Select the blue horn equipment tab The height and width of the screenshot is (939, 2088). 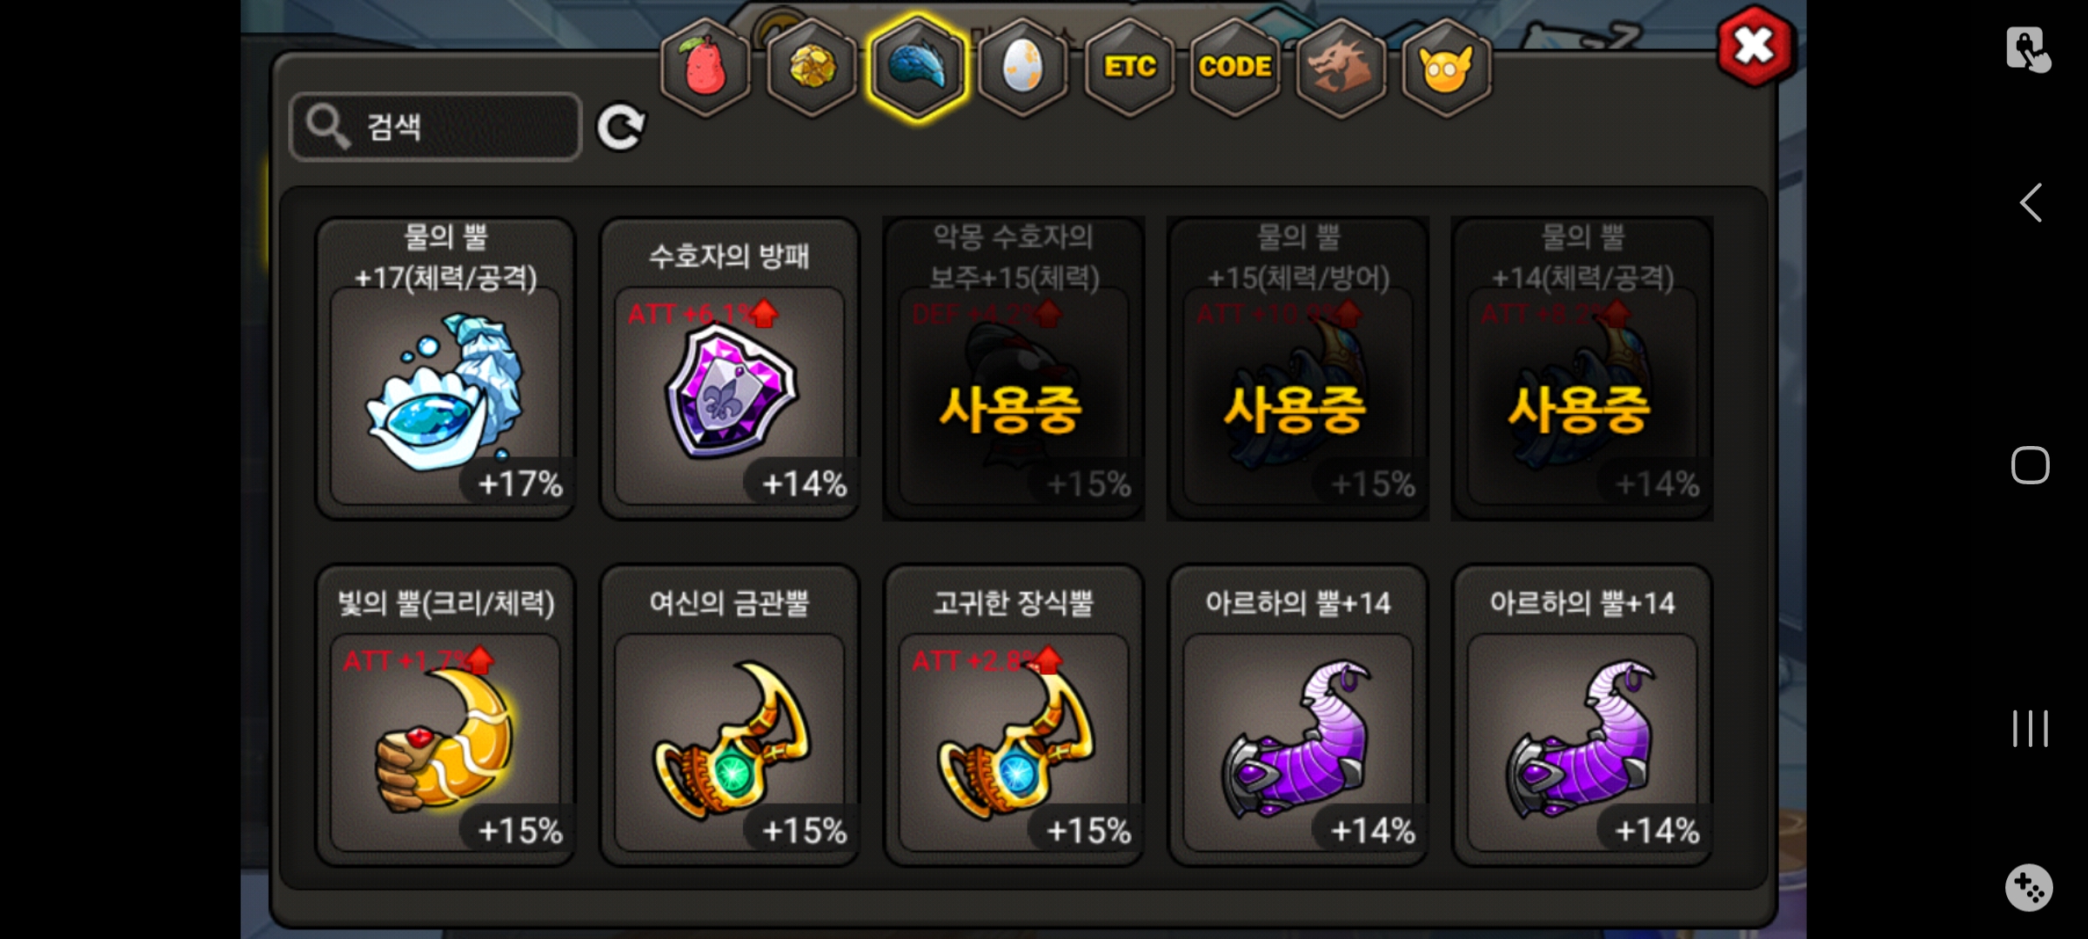(918, 67)
